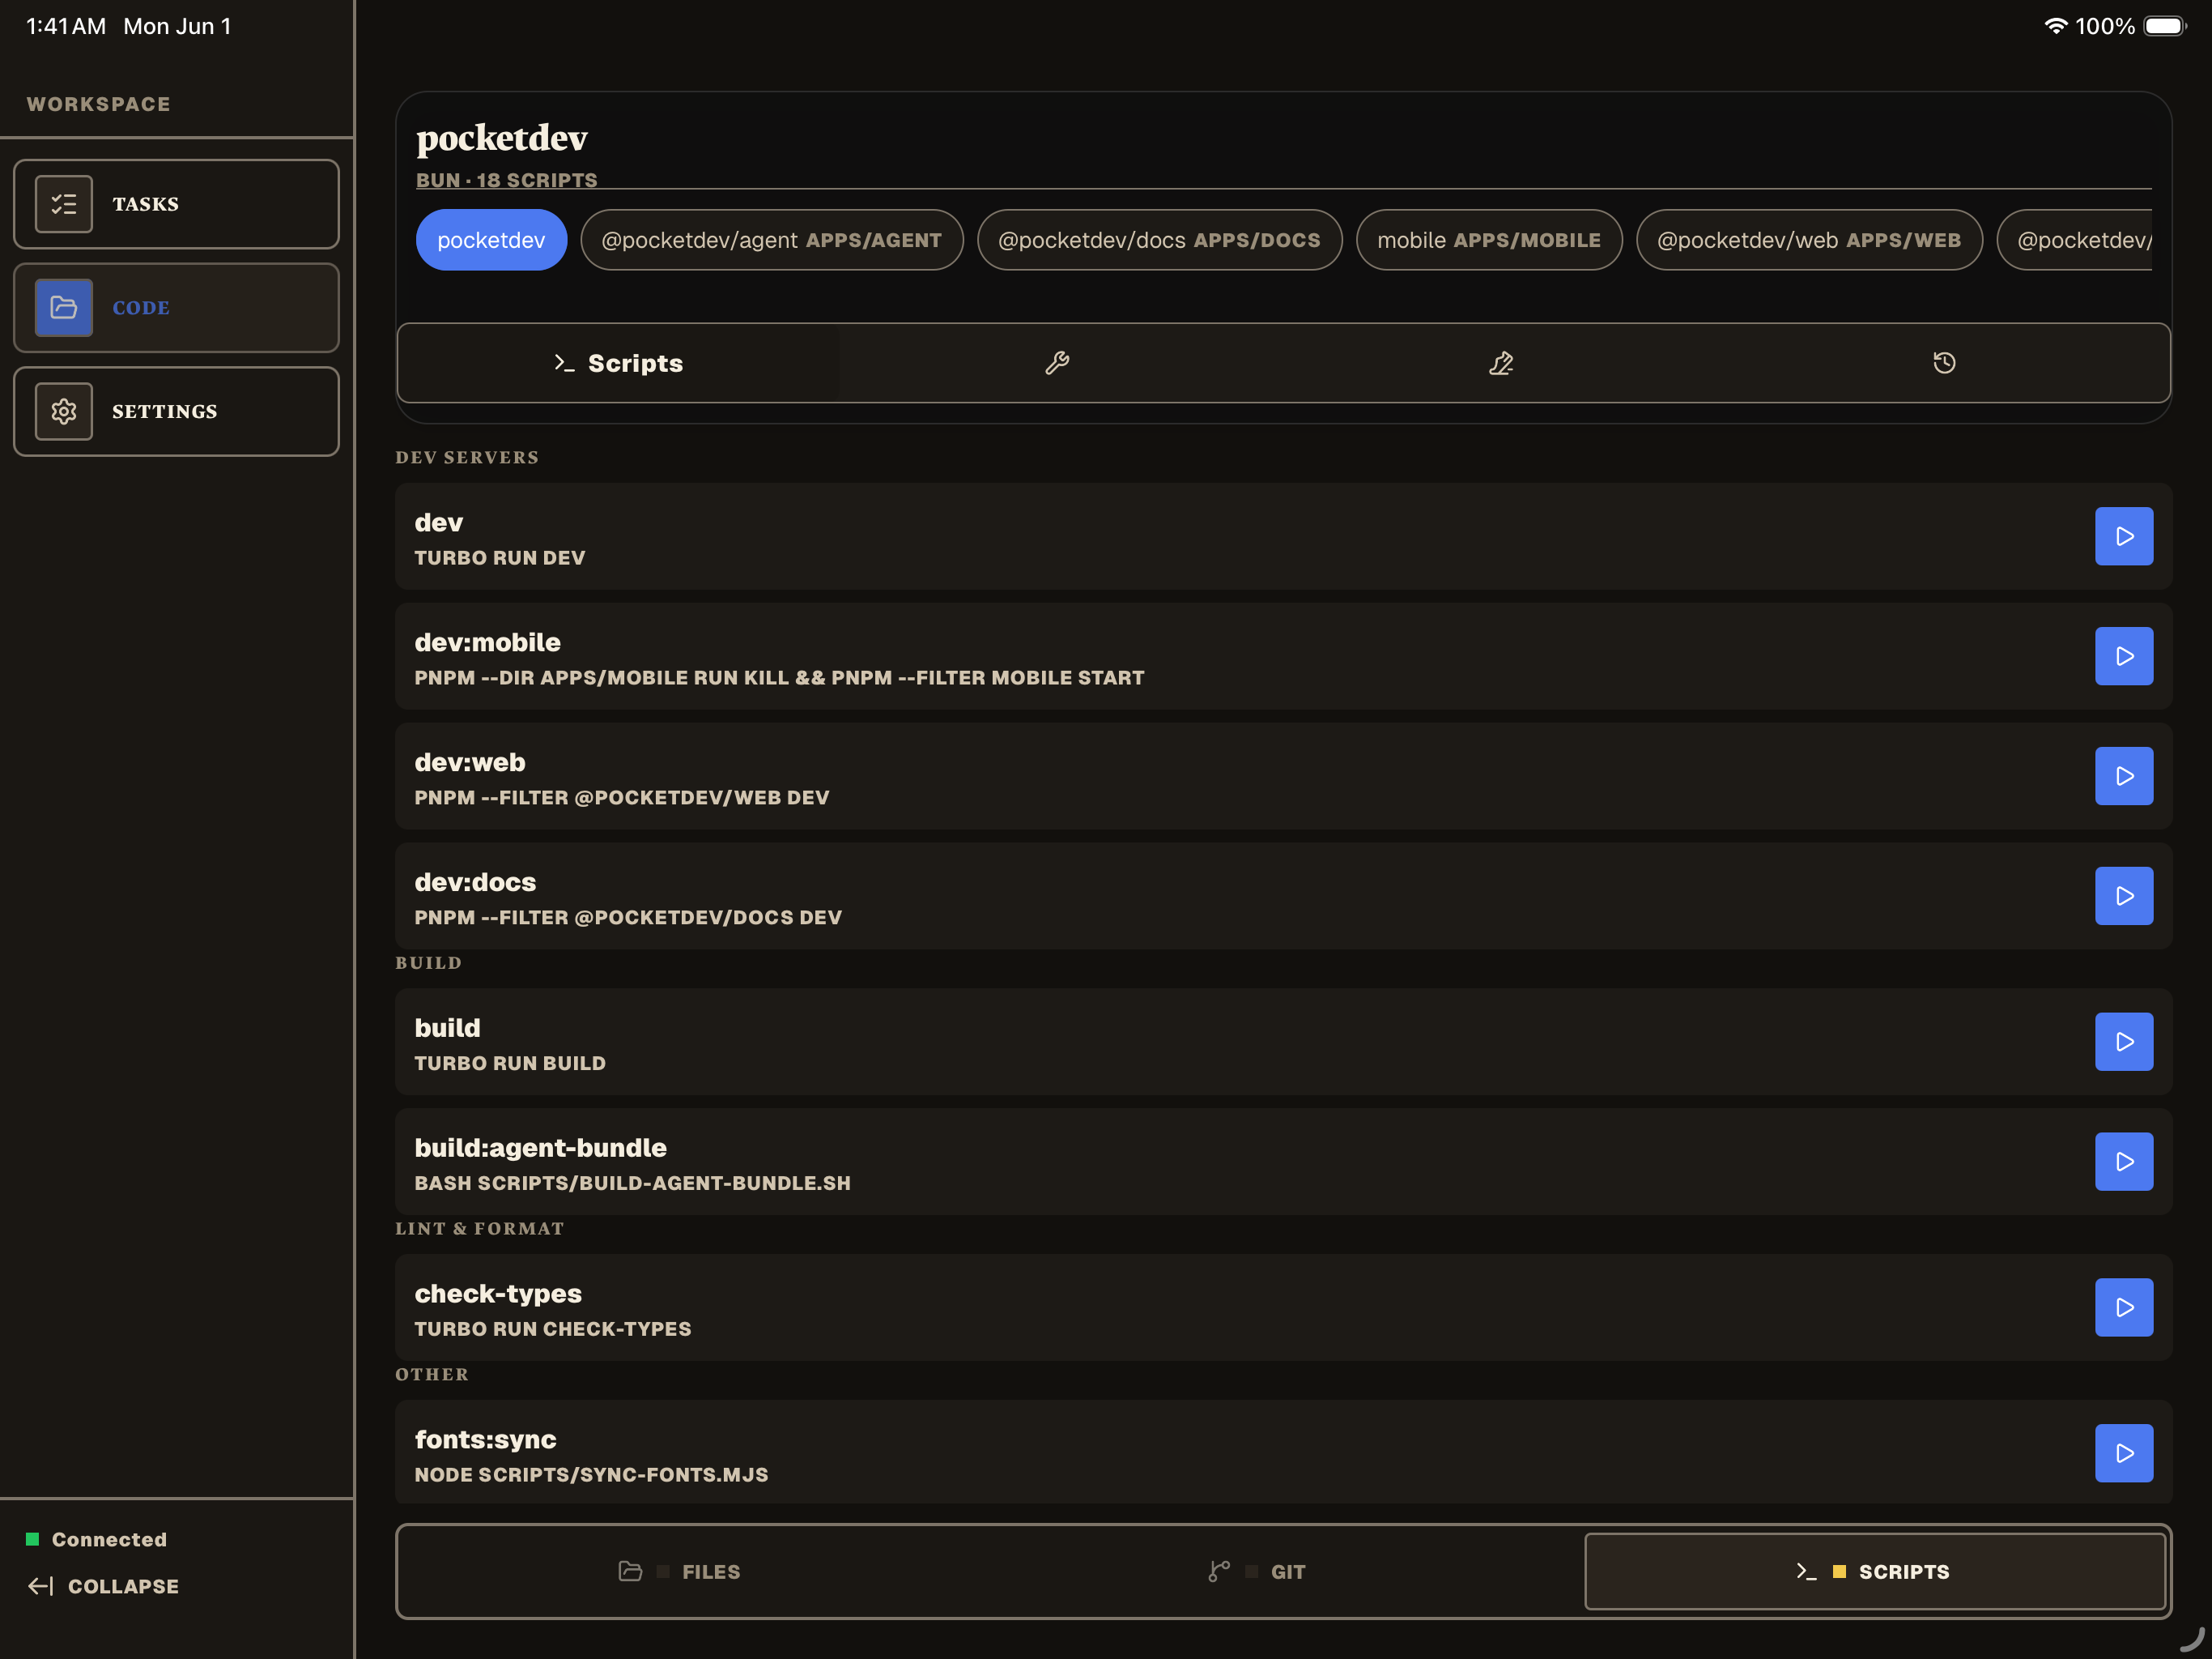Click NODE SCRIPTS/SYNC-FONTS.MJS command text
The image size is (2212, 1659).
[592, 1473]
